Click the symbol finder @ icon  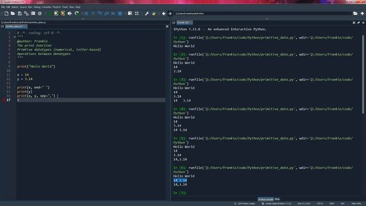39,14
